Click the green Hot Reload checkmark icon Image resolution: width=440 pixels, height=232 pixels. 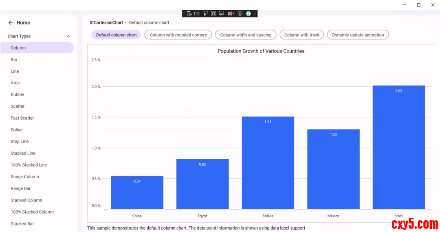(x=248, y=13)
